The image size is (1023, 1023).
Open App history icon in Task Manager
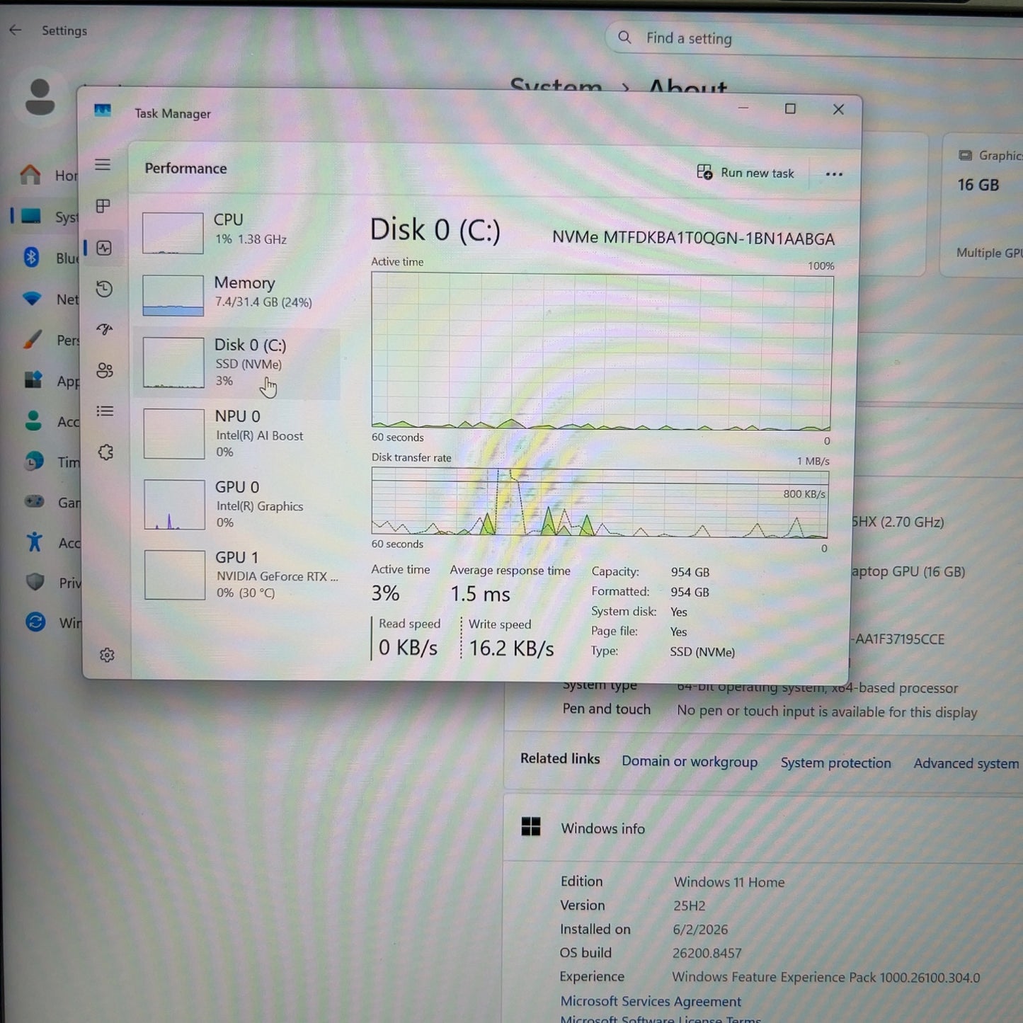104,289
